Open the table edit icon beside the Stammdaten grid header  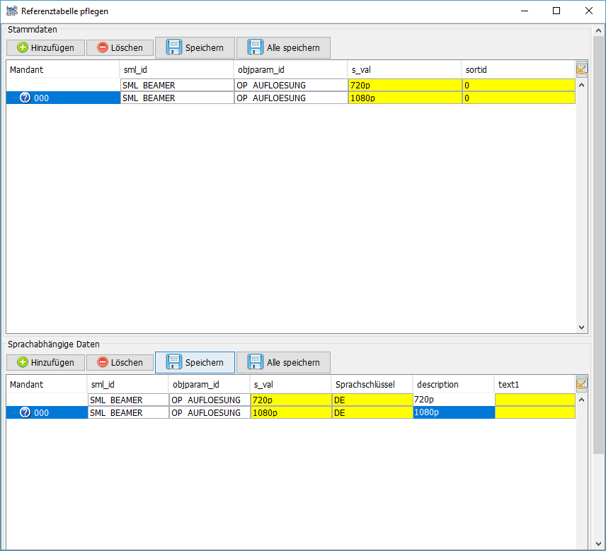581,67
